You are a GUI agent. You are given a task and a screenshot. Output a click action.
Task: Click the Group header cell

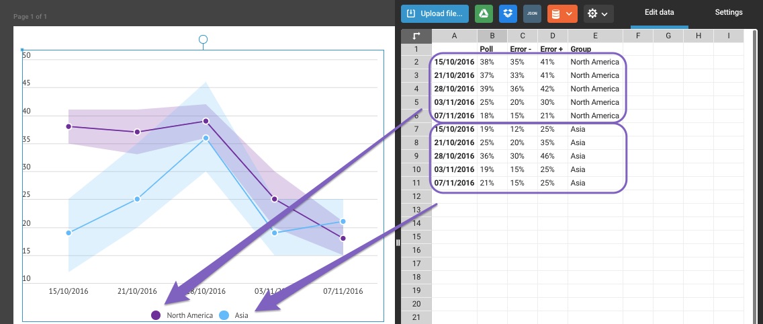[581, 49]
